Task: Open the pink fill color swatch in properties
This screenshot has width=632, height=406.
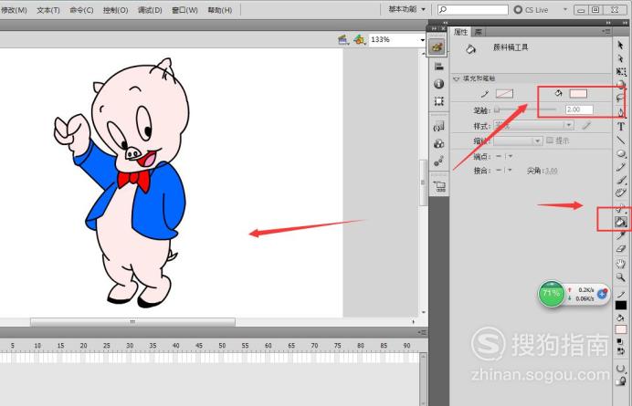Action: click(578, 94)
